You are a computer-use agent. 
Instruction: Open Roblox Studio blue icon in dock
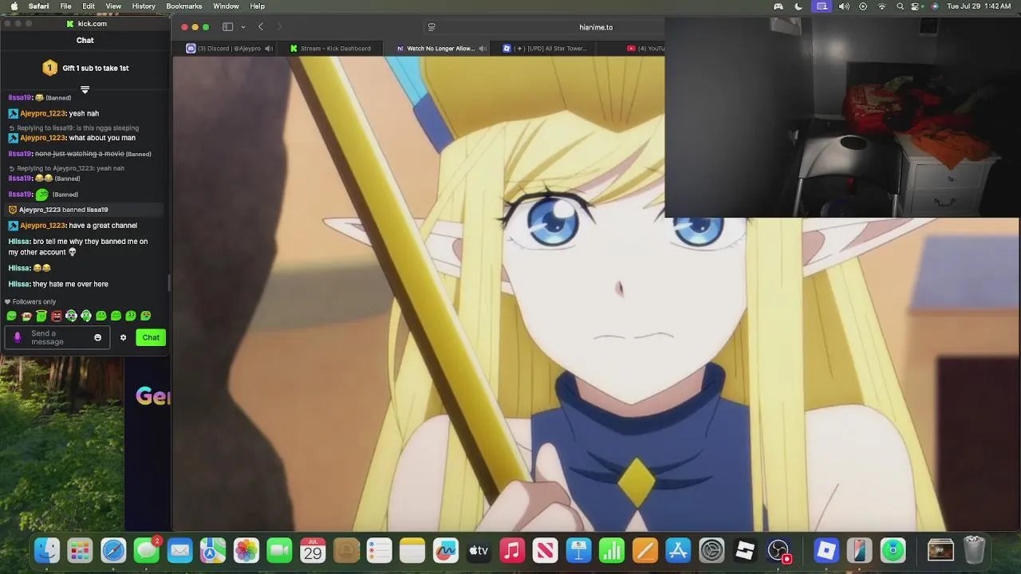click(x=826, y=550)
